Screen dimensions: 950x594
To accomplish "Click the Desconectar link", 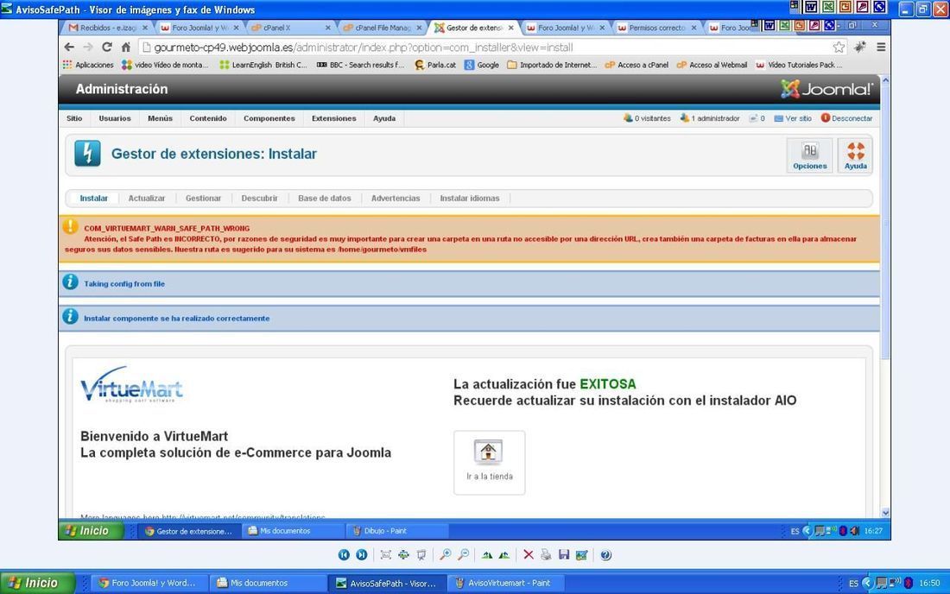I will coord(846,118).
